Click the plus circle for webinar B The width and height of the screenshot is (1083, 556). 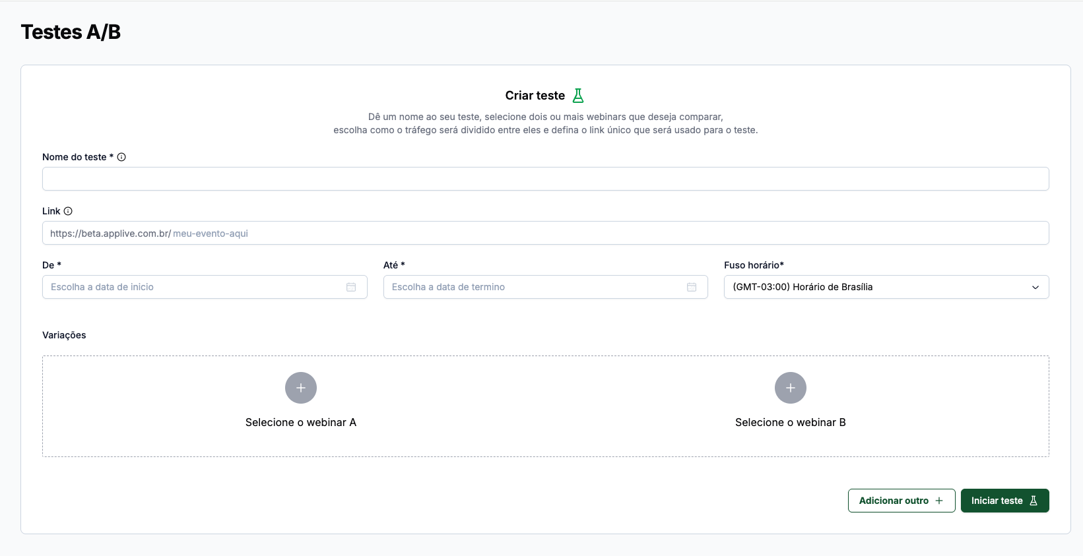[x=791, y=388]
